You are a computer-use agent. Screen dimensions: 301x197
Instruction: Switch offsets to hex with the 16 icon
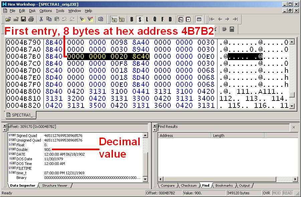[x=114, y=19]
